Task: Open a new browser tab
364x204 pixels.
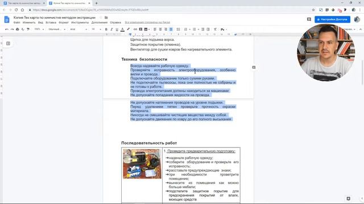Action: tap(96, 3)
